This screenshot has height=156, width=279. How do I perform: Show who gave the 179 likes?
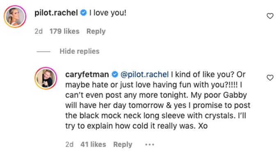pyautogui.click(x=64, y=31)
